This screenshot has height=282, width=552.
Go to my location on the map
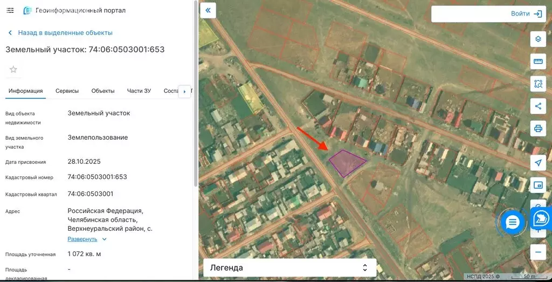(x=537, y=163)
